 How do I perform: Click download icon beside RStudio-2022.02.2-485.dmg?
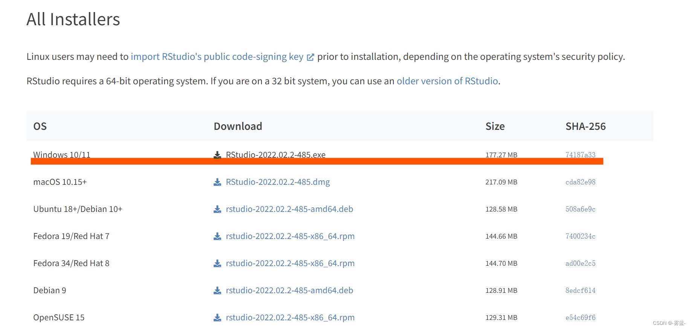click(x=217, y=182)
